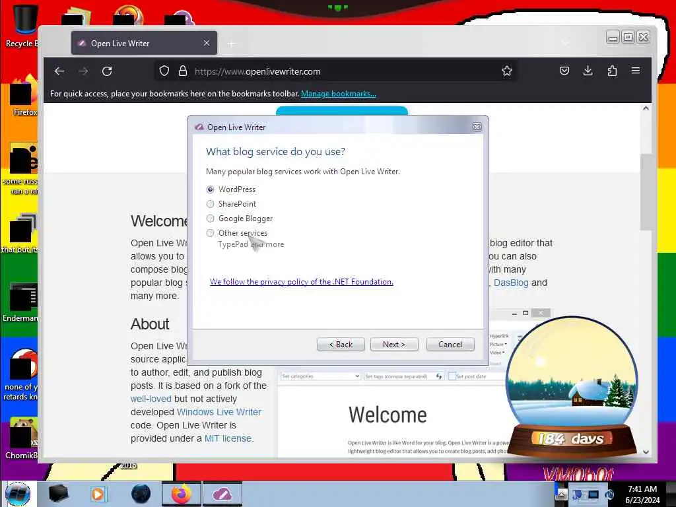Open a new tab with the plus button
This screenshot has height=507, width=676.
tap(232, 44)
